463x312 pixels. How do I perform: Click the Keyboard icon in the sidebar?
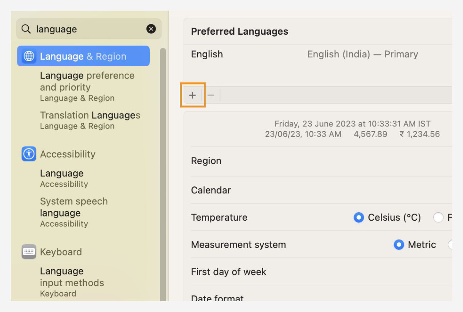coord(29,252)
